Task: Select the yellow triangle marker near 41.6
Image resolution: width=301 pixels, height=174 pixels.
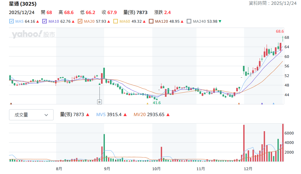Action: pyautogui.click(x=147, y=104)
